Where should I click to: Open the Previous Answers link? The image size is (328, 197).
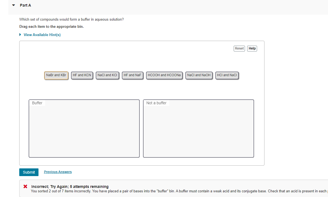(x=58, y=172)
